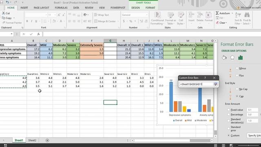Open the FORMAT chart tools tab
Screen dimensions: 261x147
(150, 8)
